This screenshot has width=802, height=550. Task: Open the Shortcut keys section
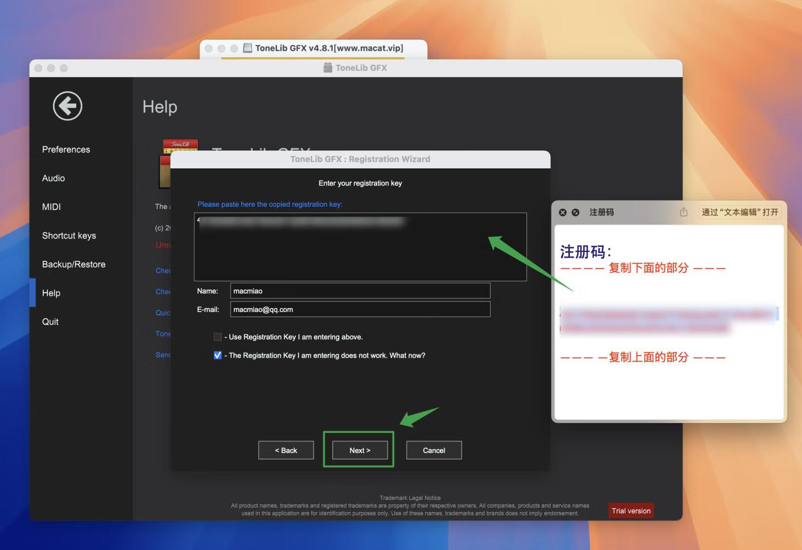pos(69,236)
